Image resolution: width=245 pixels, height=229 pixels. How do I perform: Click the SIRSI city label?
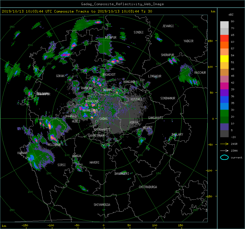tap(62, 165)
